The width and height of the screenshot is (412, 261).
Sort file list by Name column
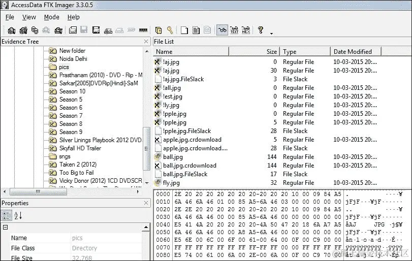point(191,52)
